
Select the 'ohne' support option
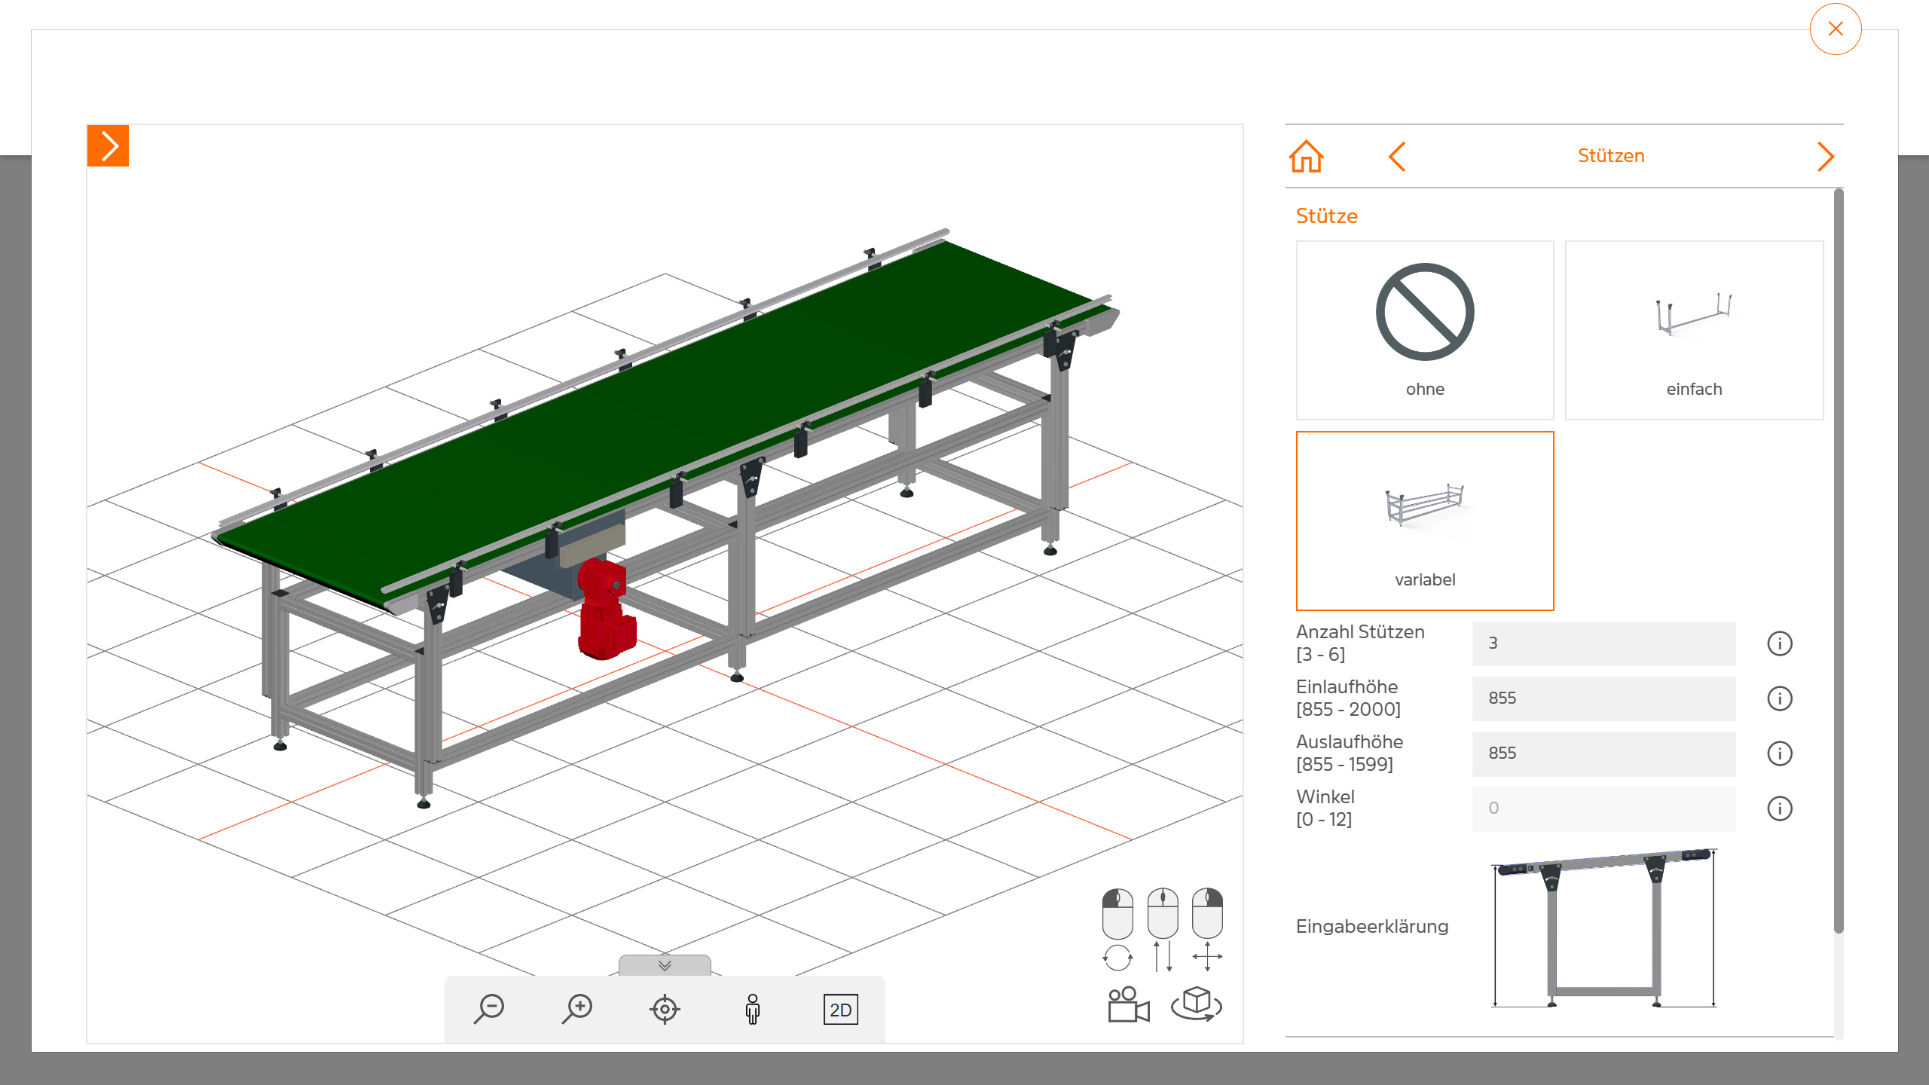tap(1425, 330)
